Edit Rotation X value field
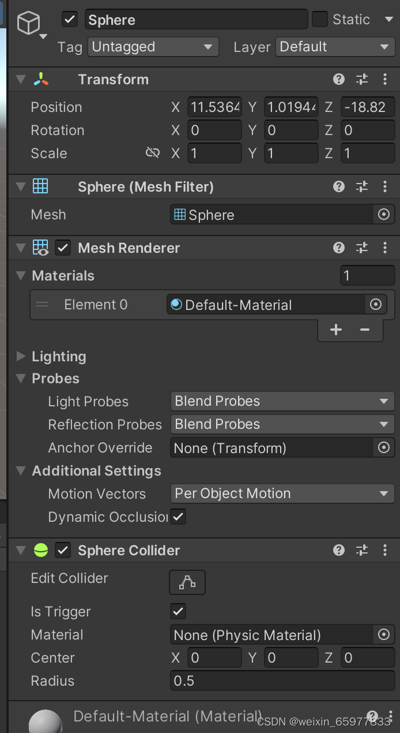 tap(214, 130)
